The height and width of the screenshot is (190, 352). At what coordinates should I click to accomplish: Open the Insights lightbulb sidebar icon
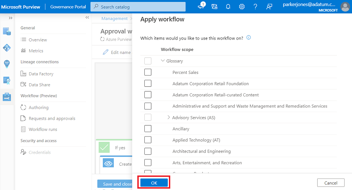(x=7, y=64)
